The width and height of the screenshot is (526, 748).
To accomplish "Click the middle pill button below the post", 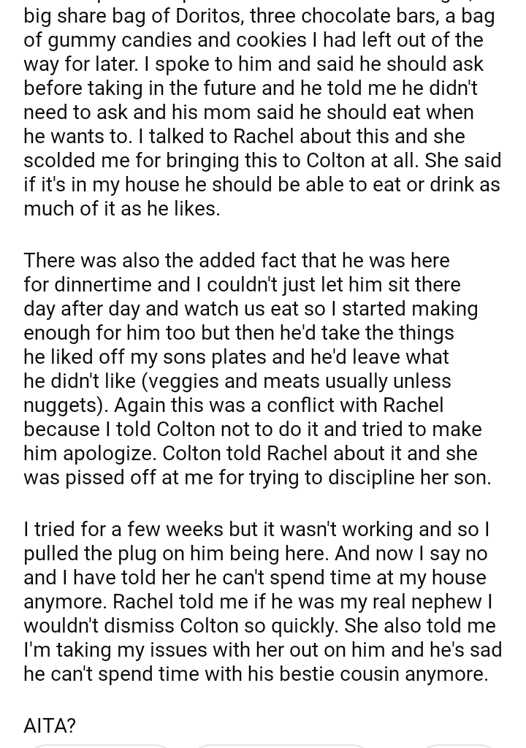I will pyautogui.click(x=281, y=745).
